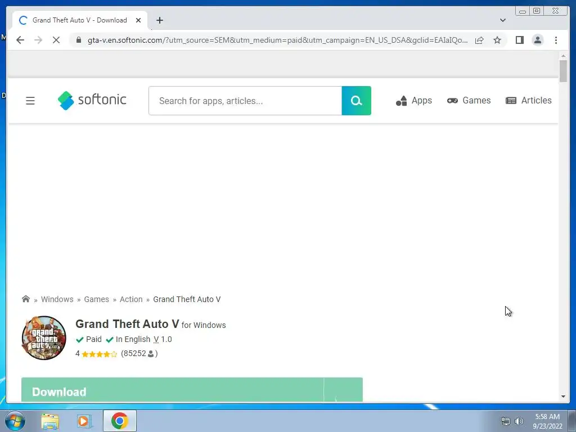The width and height of the screenshot is (576, 432).
Task: Click the Grand Theft Auto V title
Action: click(127, 323)
